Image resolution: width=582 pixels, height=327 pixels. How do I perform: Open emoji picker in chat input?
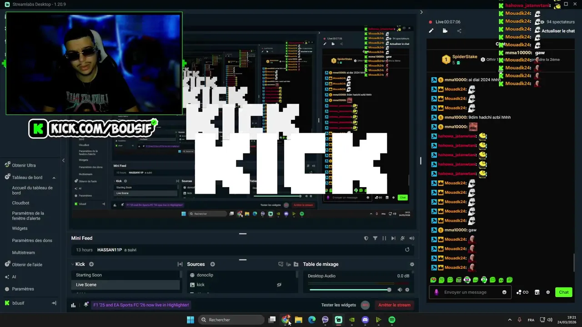pyautogui.click(x=504, y=292)
